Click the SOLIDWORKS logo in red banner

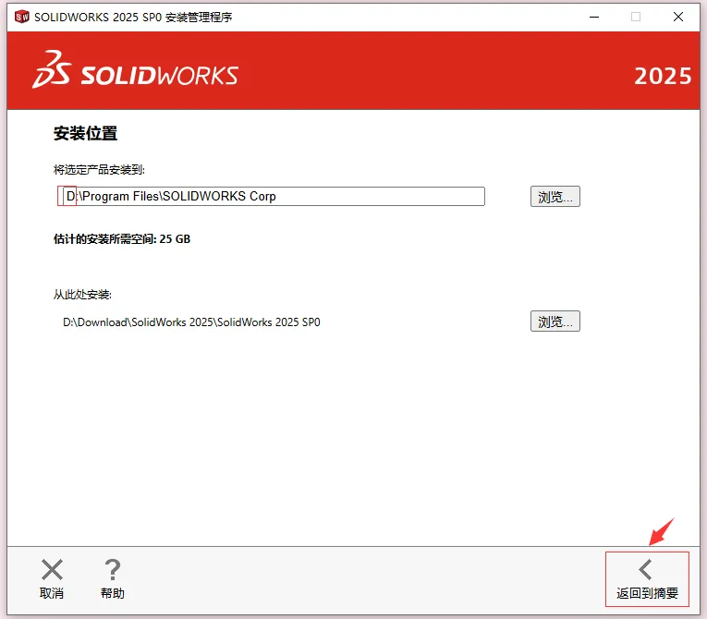pos(136,70)
